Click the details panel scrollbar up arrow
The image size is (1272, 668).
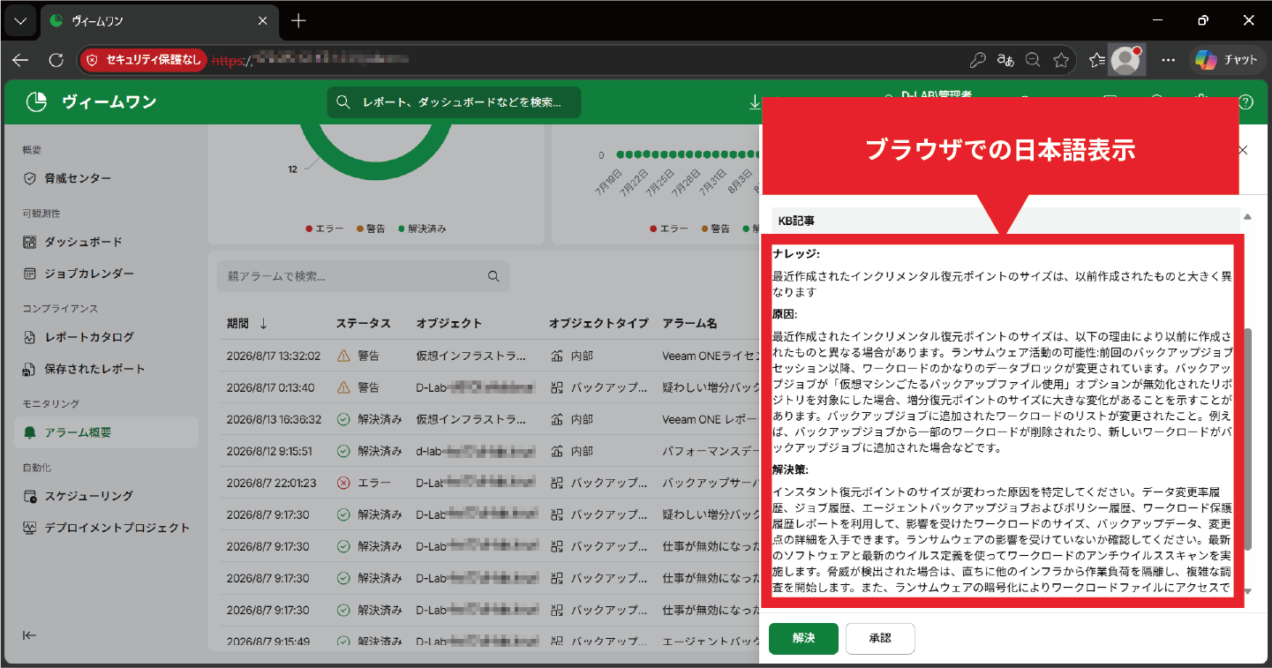coord(1247,217)
